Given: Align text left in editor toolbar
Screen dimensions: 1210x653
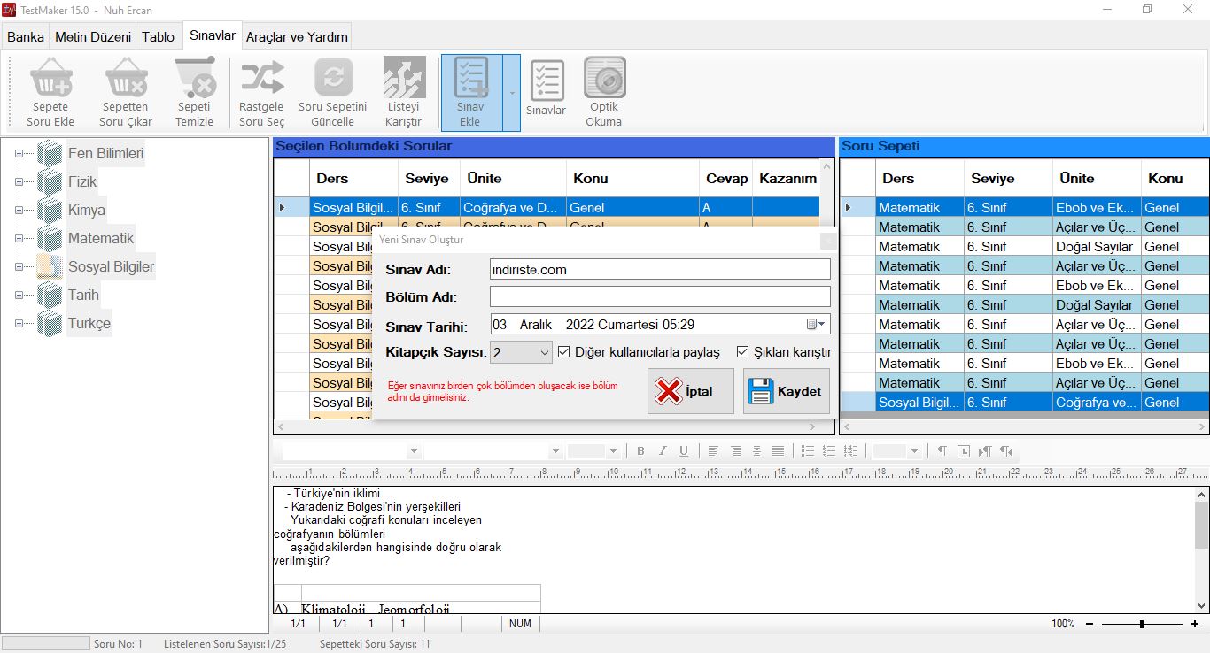Looking at the screenshot, I should tap(713, 451).
